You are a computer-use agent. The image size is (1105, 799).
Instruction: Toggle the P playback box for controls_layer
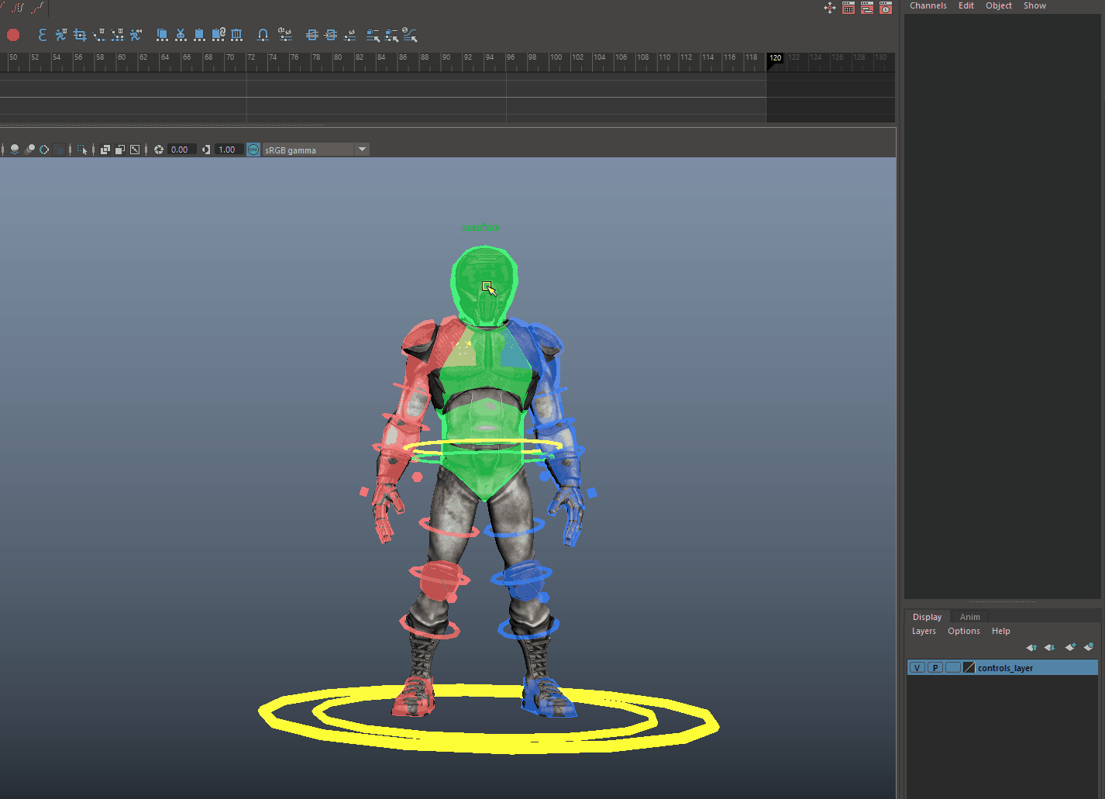(x=935, y=668)
